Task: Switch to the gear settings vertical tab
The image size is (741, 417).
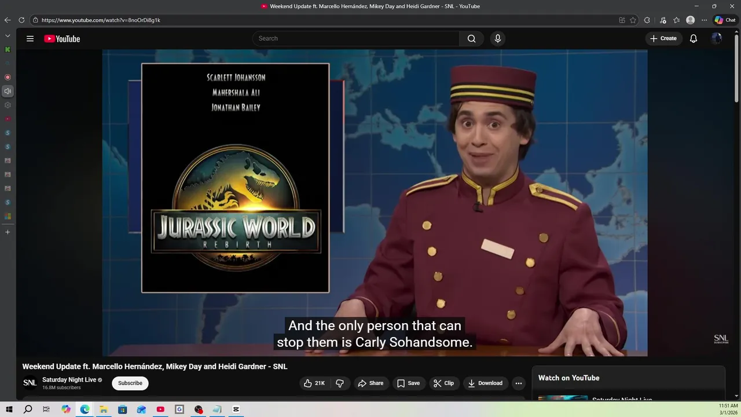Action: 8,105
